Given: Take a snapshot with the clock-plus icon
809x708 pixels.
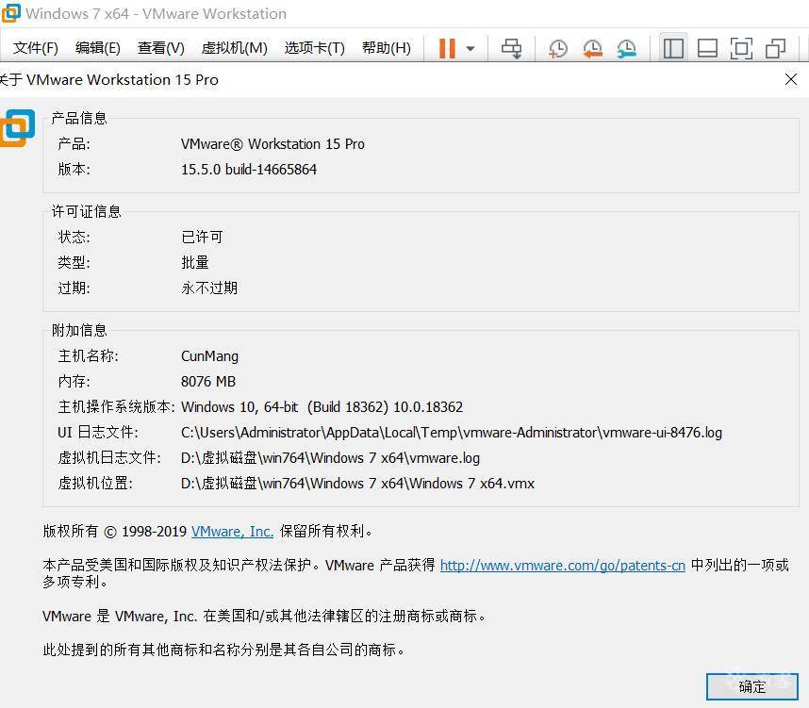Looking at the screenshot, I should [x=558, y=49].
